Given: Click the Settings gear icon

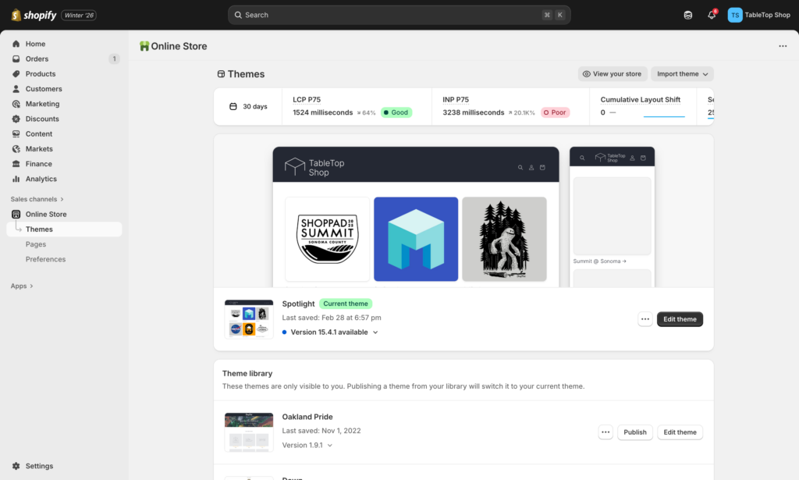Looking at the screenshot, I should click(16, 466).
